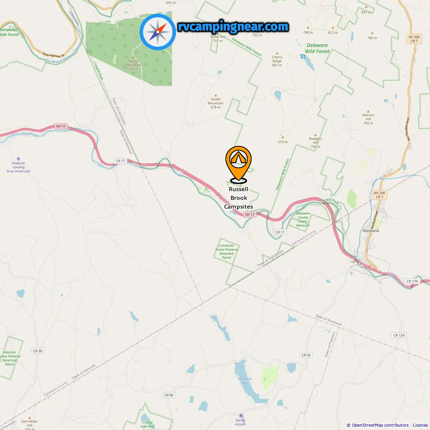Click the NY 206 CR 7 shield near Rockland

point(380,195)
